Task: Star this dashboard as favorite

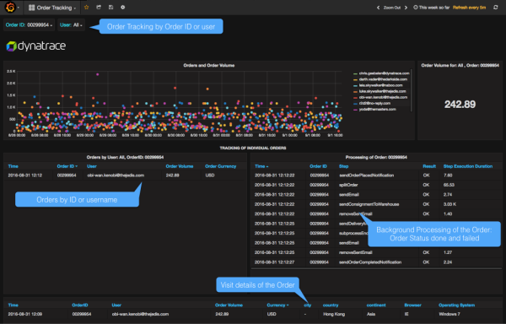Action: (x=87, y=7)
